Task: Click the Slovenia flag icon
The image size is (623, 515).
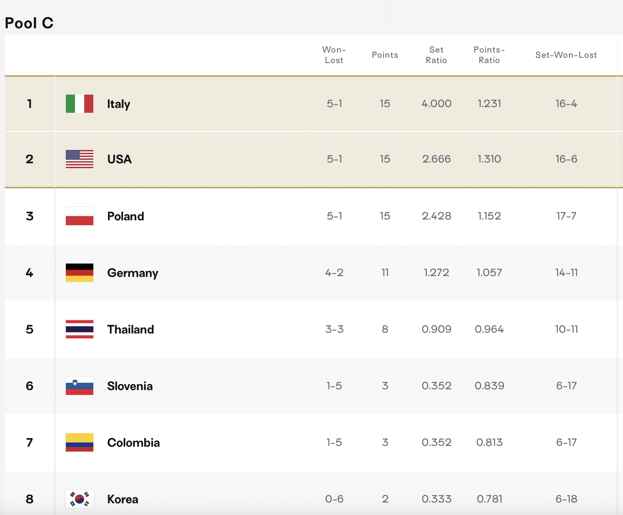Action: point(80,386)
